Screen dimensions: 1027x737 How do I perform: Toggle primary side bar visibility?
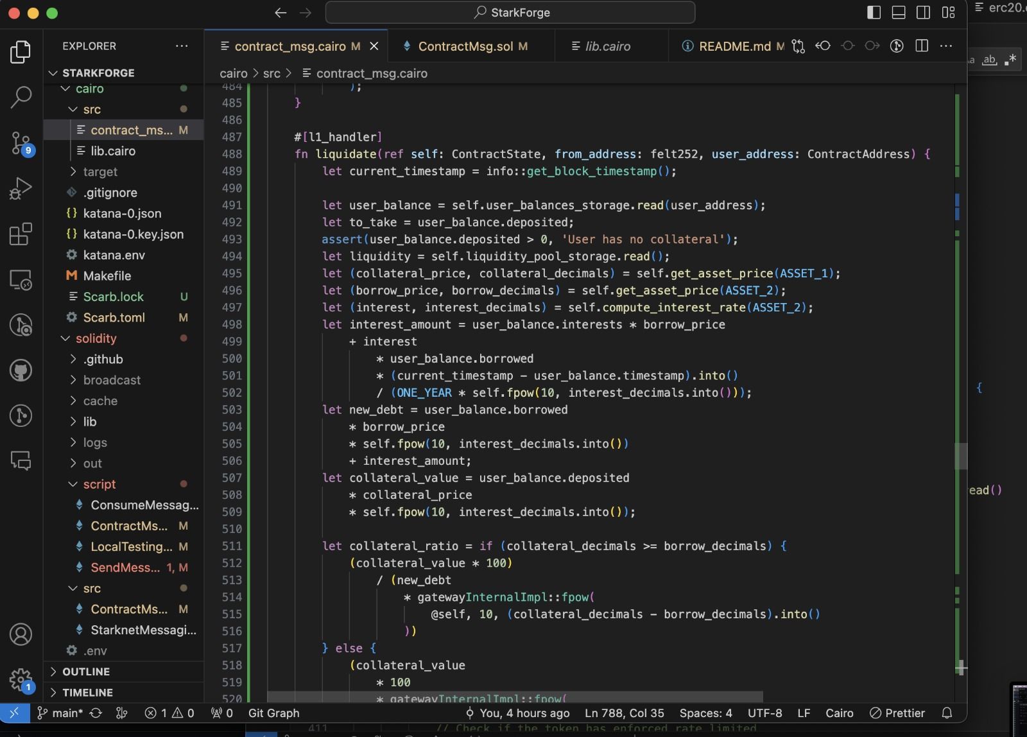[x=874, y=12]
